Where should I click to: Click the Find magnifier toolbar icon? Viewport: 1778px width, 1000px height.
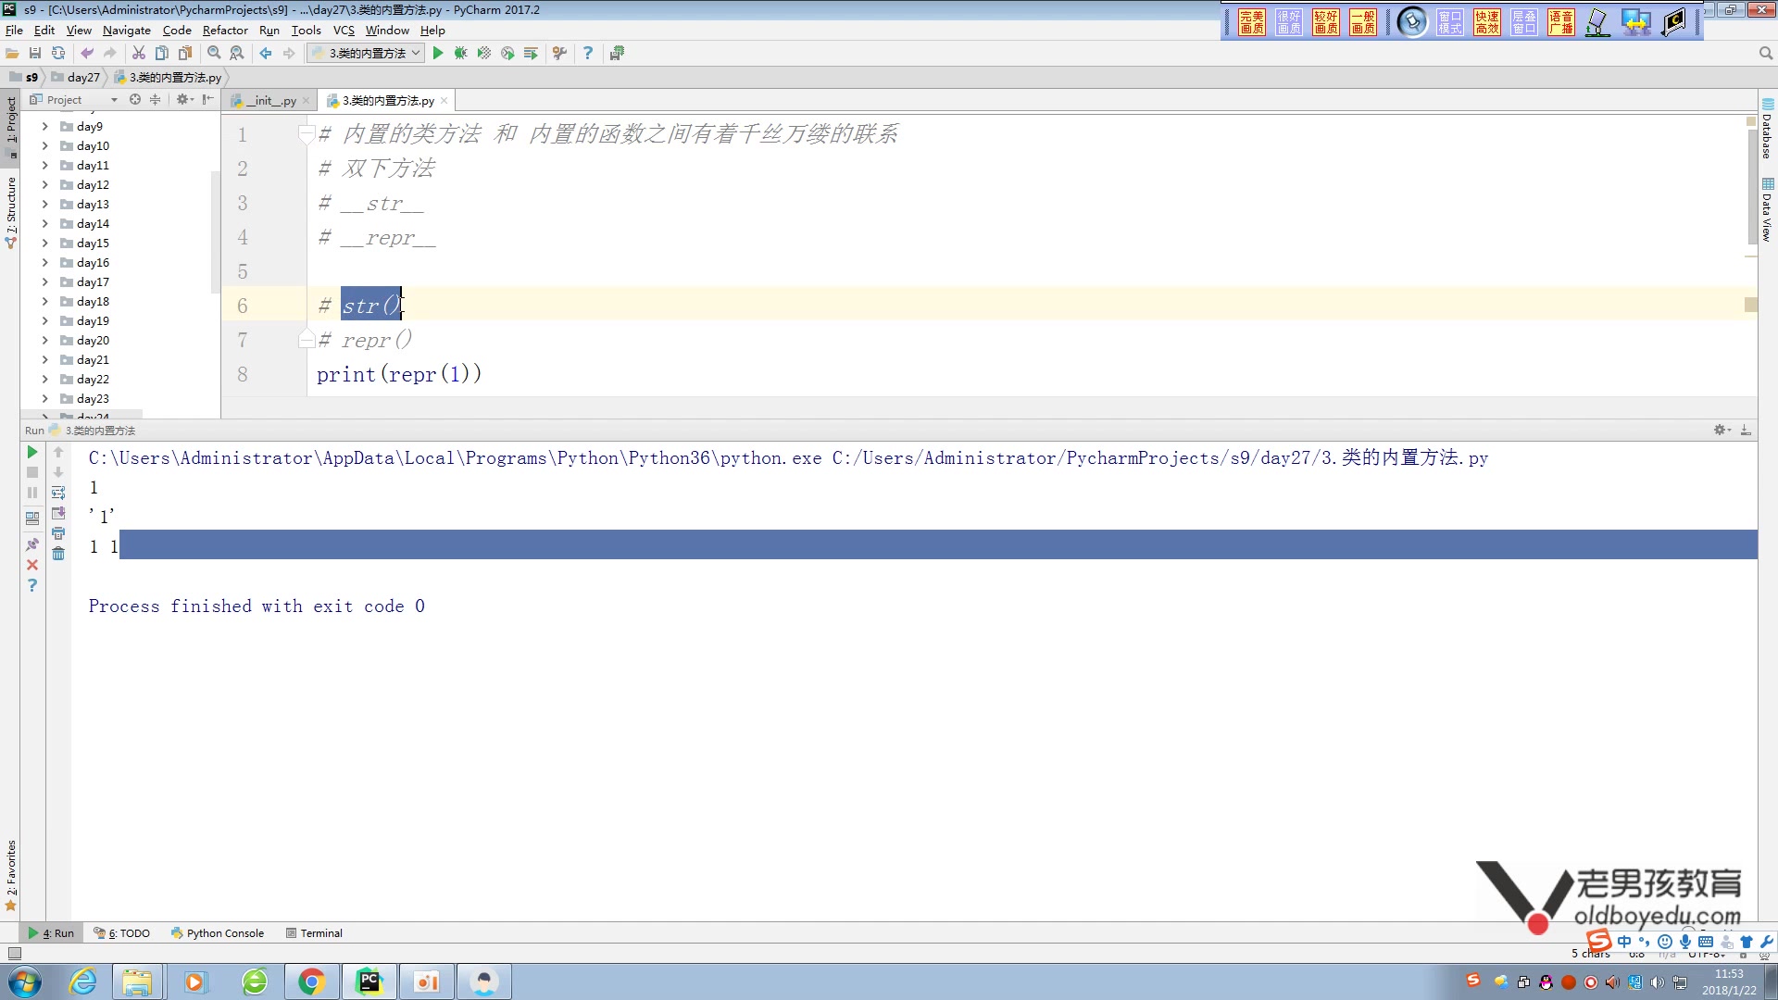214,53
